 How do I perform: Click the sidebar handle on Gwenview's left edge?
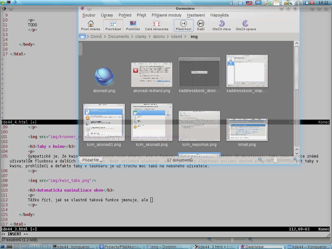pyautogui.click(x=80, y=49)
